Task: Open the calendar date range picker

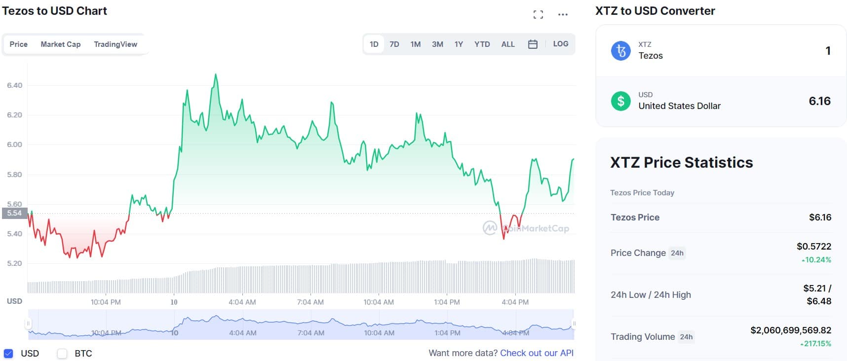Action: (533, 44)
